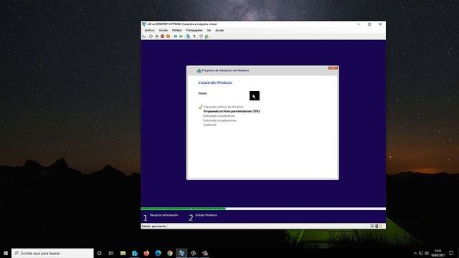Viewport: 459px width, 258px height.
Task: Open the volume tray icon
Action: [427, 253]
